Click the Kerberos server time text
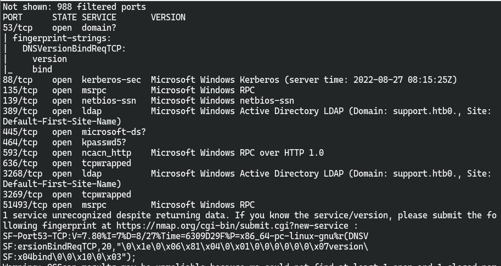Screen dimensions: 501x266 point(370,80)
